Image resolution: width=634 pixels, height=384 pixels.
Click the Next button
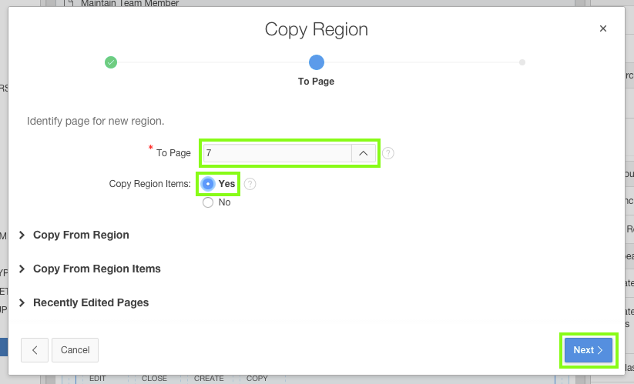pyautogui.click(x=588, y=350)
